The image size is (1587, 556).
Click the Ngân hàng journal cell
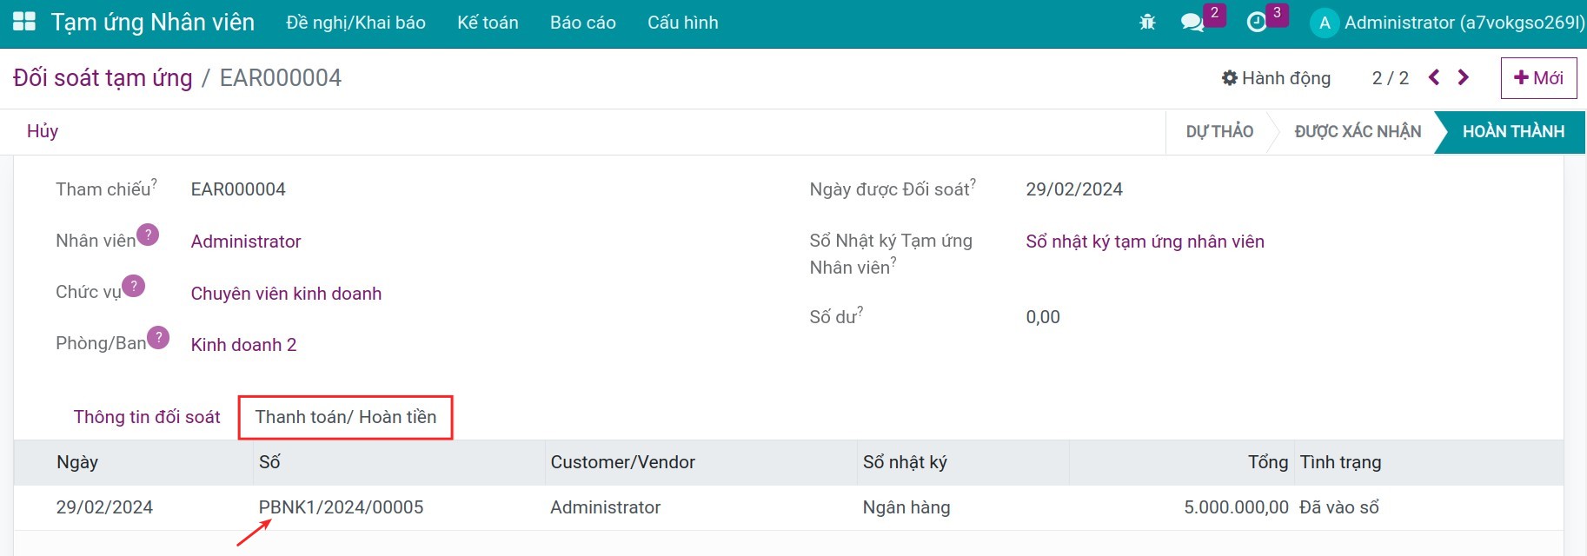coord(906,507)
